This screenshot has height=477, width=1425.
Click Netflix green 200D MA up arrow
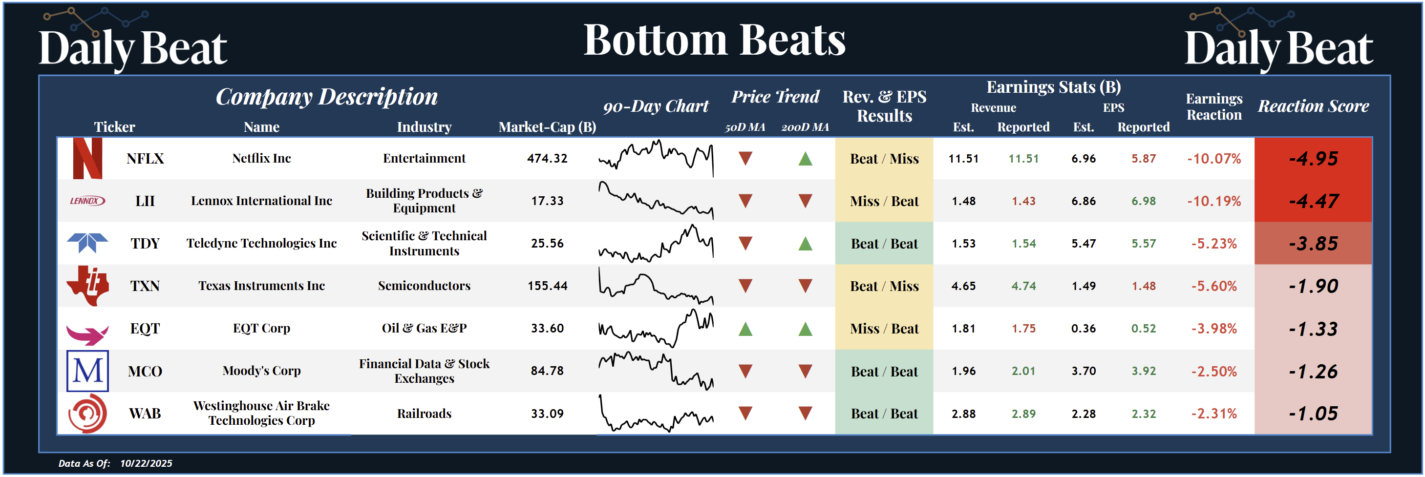(805, 159)
